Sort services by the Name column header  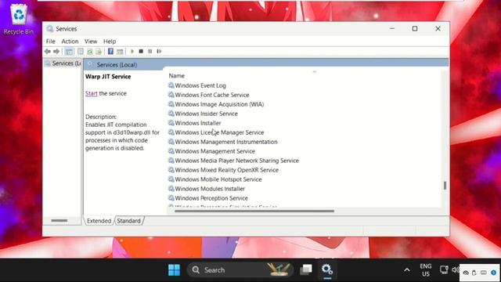coord(177,76)
